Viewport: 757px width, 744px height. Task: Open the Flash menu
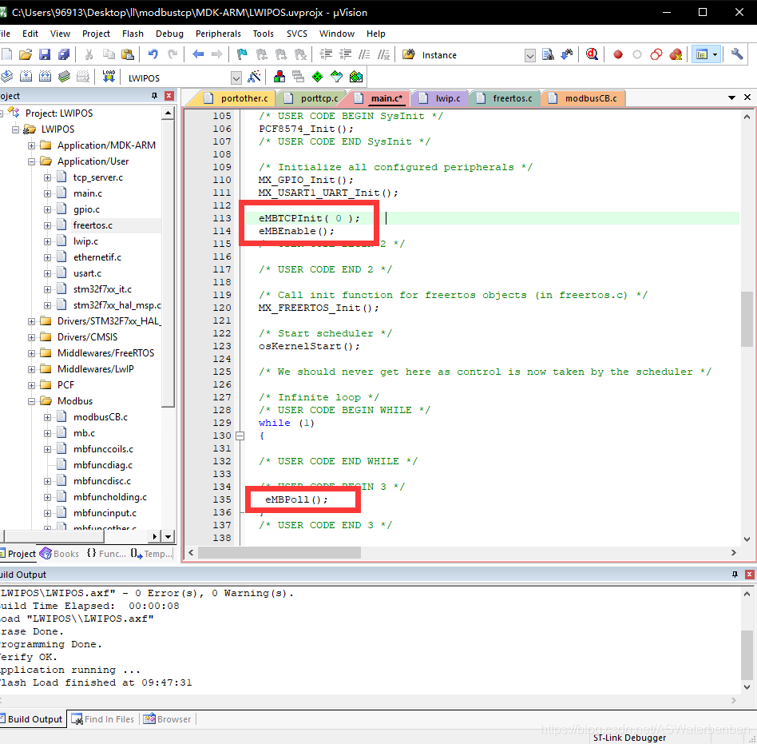click(x=133, y=34)
